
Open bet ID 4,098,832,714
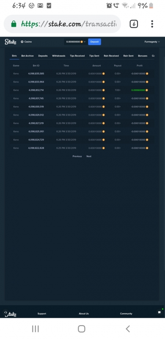(36, 90)
